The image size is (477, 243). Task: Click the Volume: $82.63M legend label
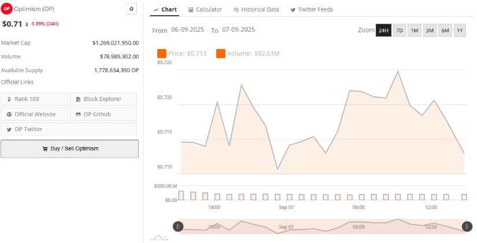coord(253,54)
